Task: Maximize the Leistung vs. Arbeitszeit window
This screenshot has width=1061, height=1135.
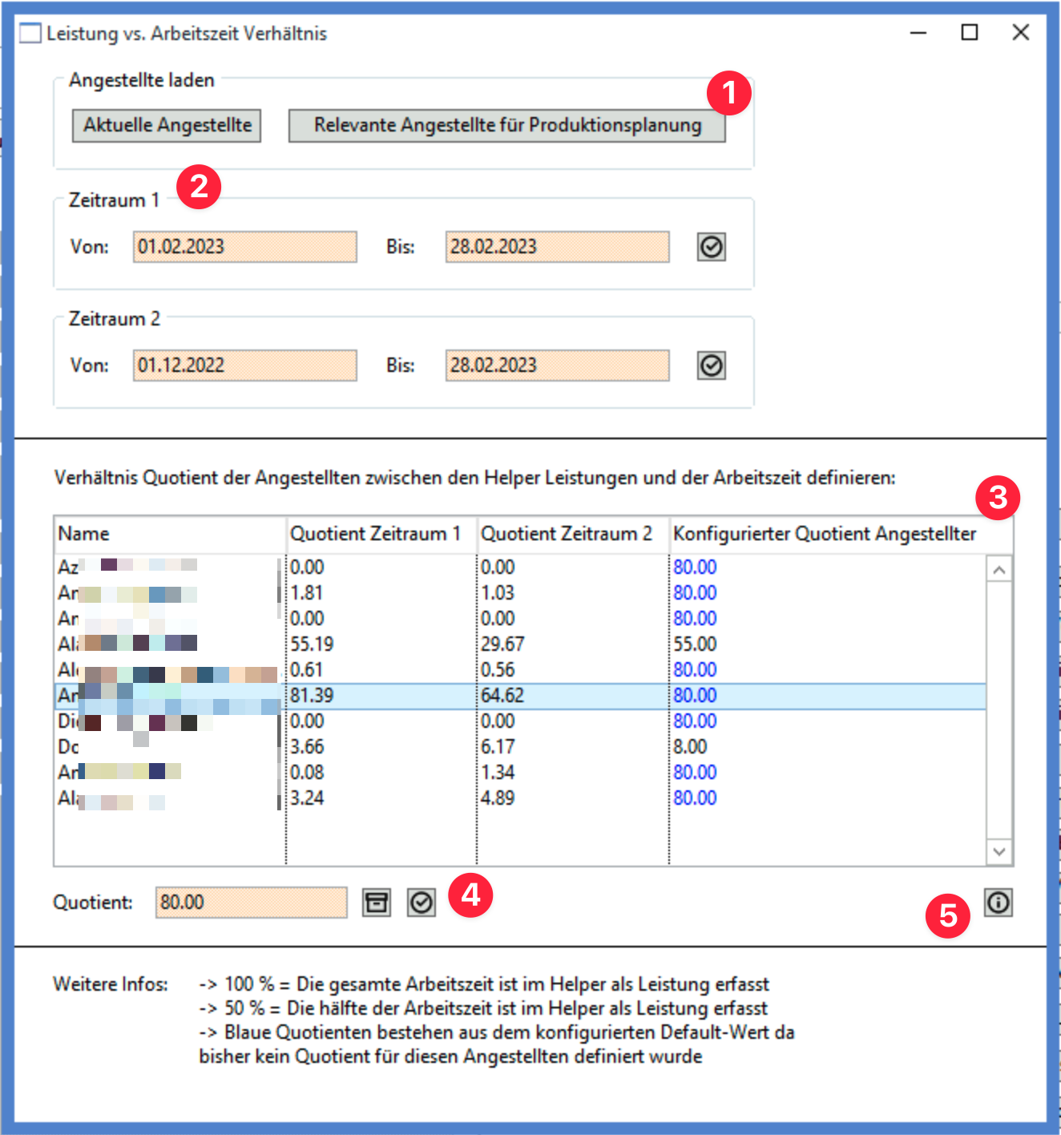Action: [x=970, y=33]
